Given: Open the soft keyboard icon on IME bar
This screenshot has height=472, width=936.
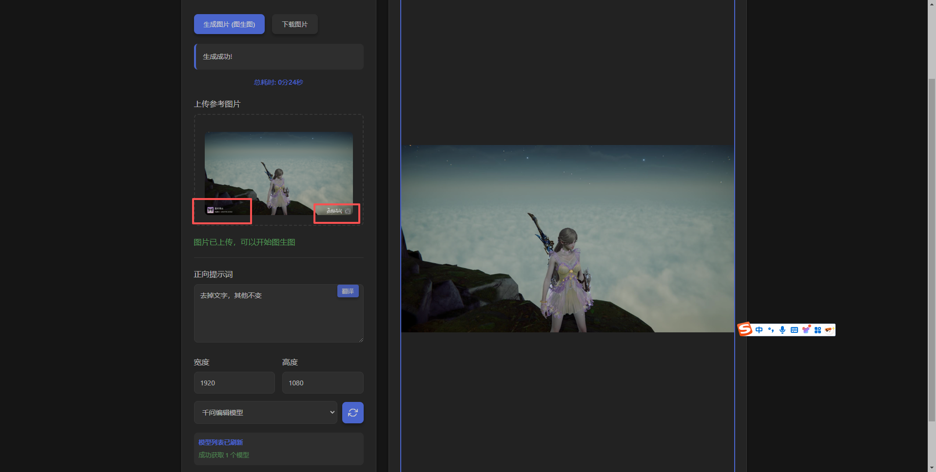Looking at the screenshot, I should point(794,330).
